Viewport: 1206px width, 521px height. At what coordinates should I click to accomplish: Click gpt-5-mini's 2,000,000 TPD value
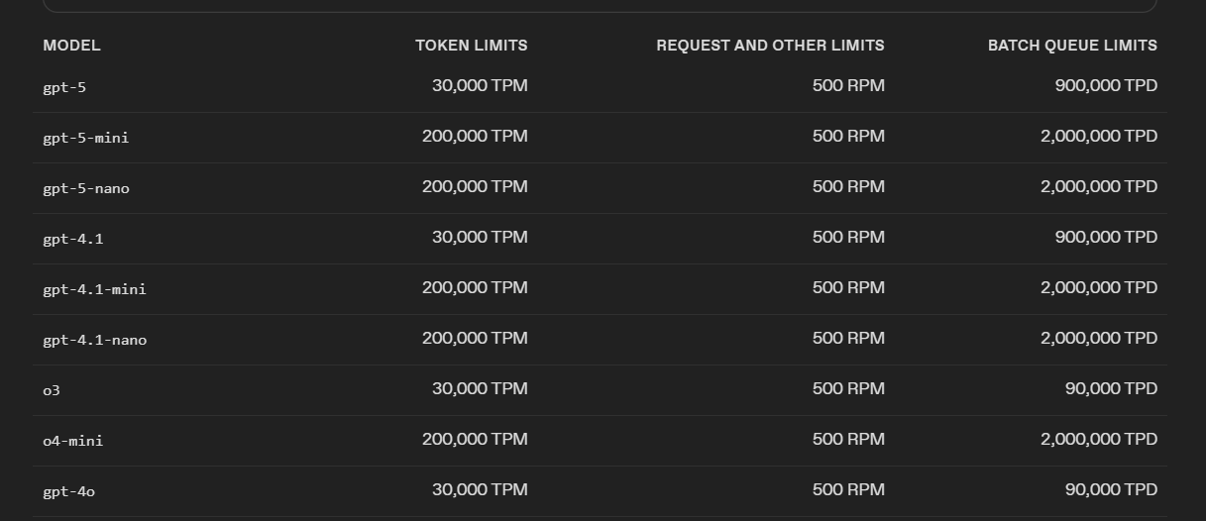(x=1099, y=137)
